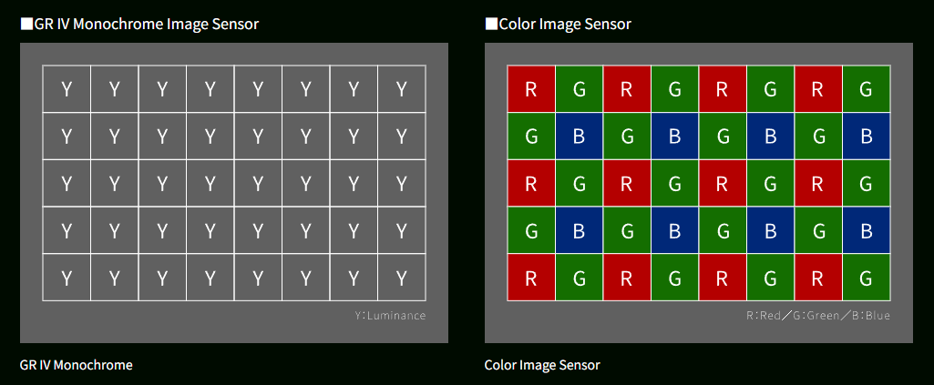Click the Y:Luminance legend text
The height and width of the screenshot is (385, 934).
[390, 316]
